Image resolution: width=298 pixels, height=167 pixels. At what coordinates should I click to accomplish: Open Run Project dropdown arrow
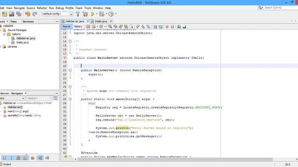point(97,14)
